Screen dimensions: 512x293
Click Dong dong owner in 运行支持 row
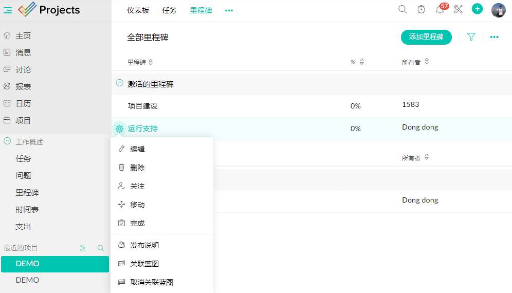click(x=420, y=127)
